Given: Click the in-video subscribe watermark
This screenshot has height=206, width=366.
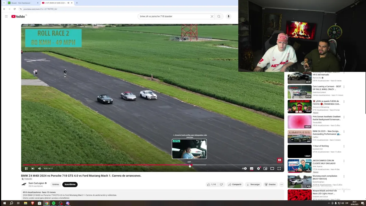Looking at the screenshot, I should coord(279,160).
